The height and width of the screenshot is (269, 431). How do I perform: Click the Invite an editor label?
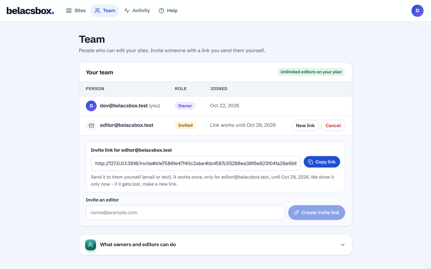pos(102,200)
